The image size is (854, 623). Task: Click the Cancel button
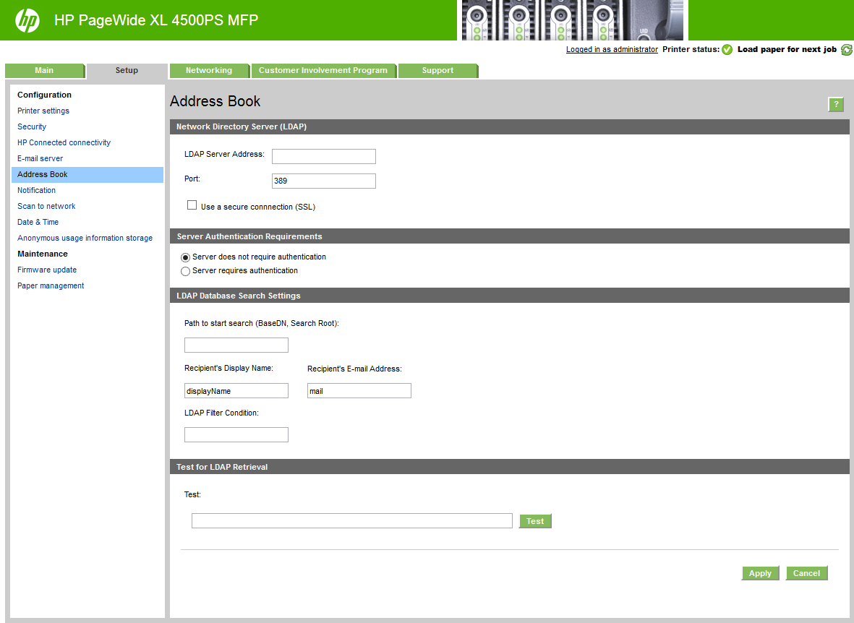click(806, 573)
